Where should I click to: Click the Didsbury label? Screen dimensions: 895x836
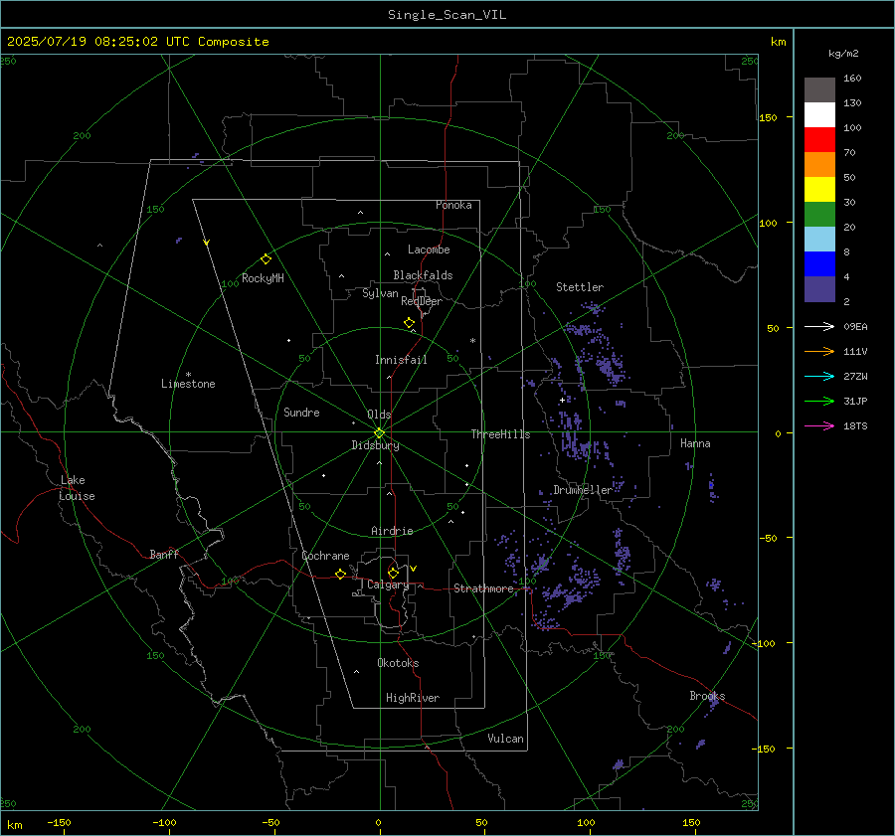click(x=376, y=445)
